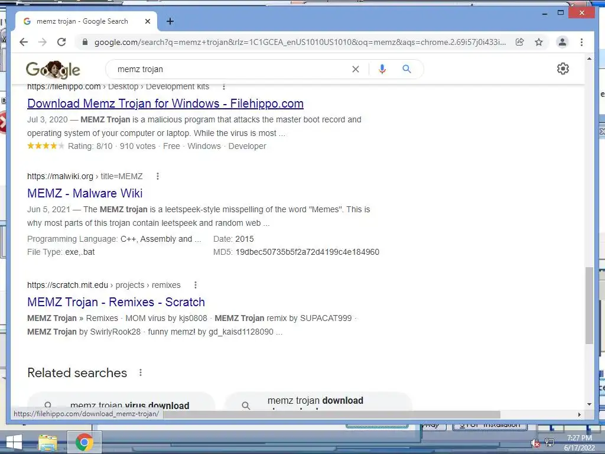Open the MEMZ - Malware Wiki result

pos(85,193)
